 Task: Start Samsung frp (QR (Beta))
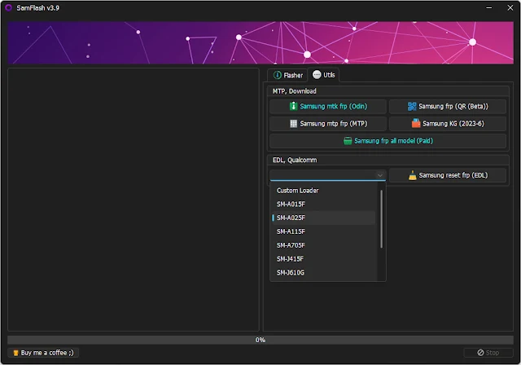[448, 107]
